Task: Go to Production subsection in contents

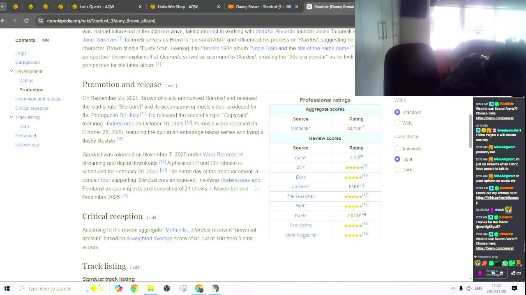Action: pyautogui.click(x=31, y=90)
